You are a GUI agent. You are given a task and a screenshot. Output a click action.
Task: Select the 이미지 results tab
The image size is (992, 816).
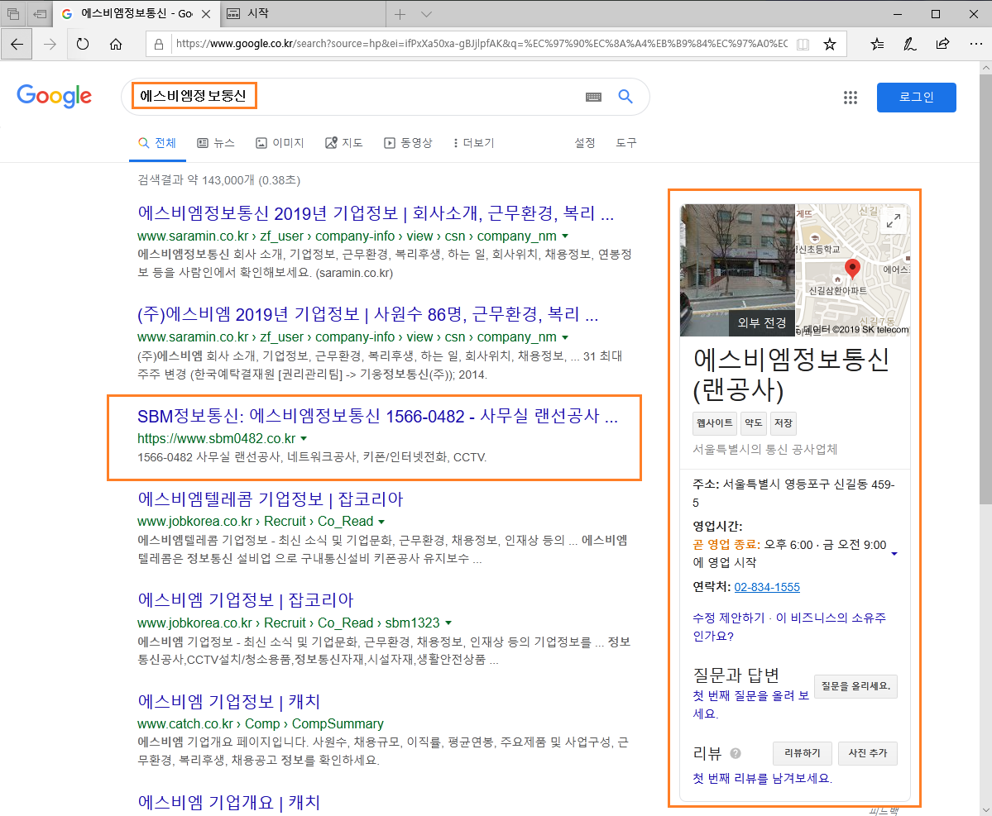click(x=280, y=144)
